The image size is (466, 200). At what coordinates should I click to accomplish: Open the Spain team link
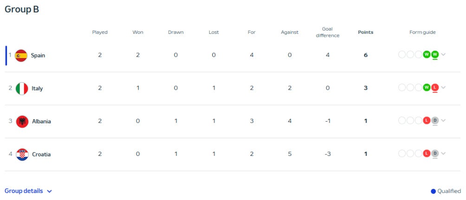tap(38, 56)
